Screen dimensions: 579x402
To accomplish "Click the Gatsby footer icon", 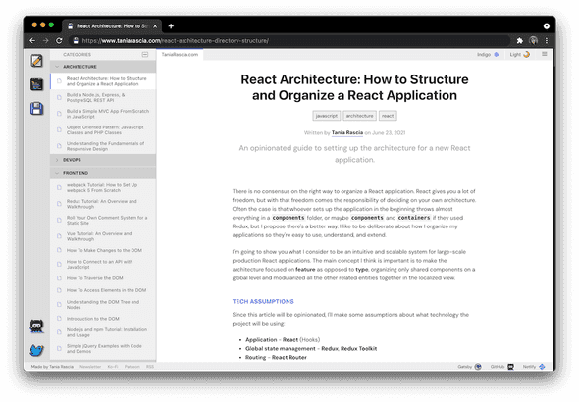I will [478, 367].
